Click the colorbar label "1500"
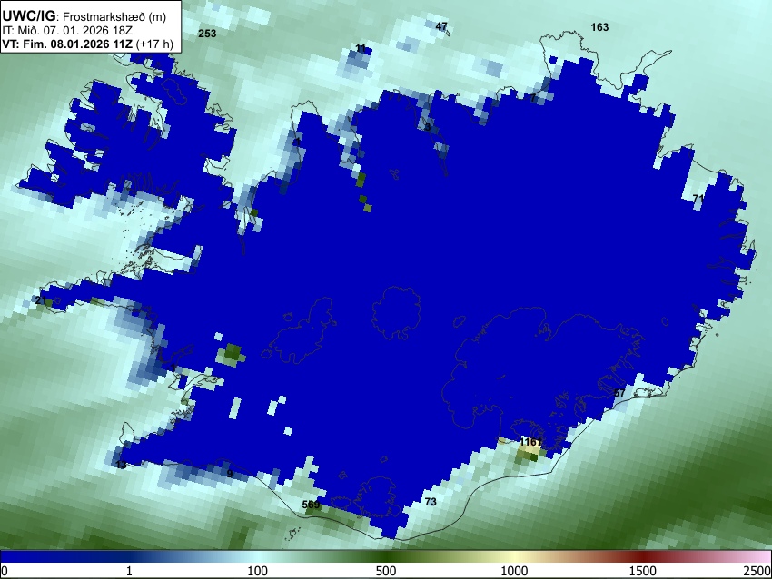The image size is (772, 579). [643, 571]
